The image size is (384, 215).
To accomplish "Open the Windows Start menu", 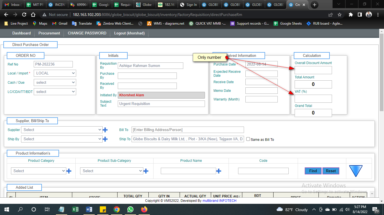I will (x=6, y=209).
